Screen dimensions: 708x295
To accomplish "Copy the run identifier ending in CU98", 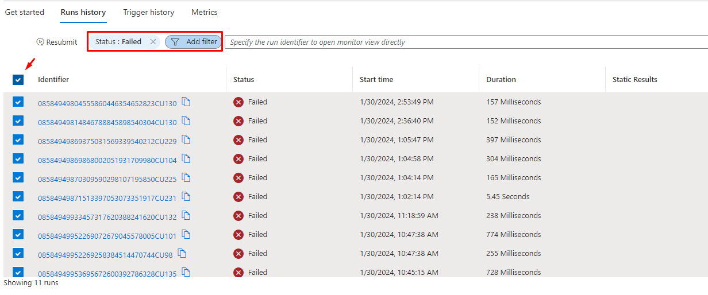I will 182,254.
